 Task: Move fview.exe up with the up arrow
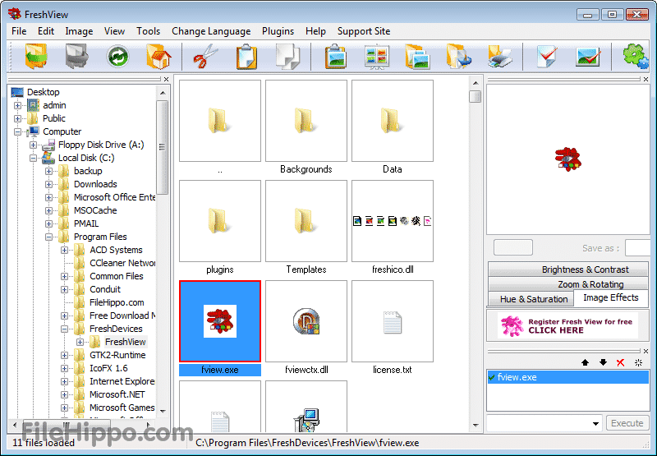[x=585, y=362]
